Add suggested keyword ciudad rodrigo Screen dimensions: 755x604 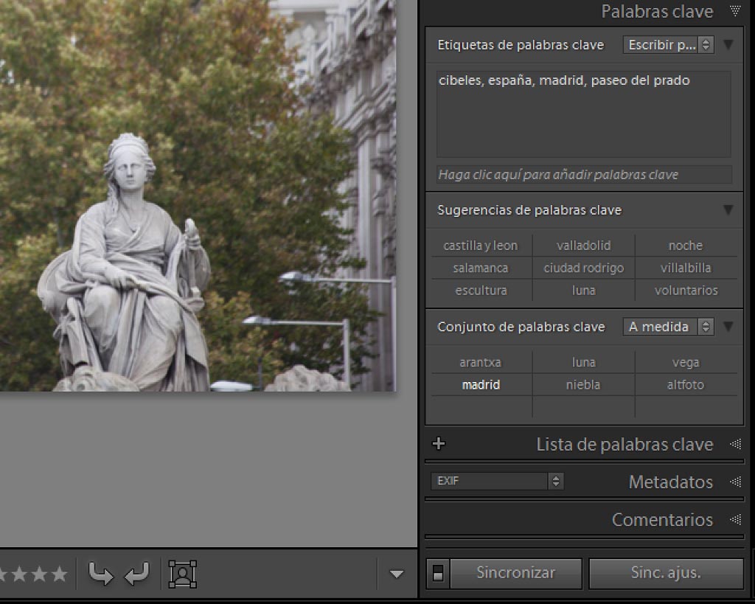click(584, 268)
